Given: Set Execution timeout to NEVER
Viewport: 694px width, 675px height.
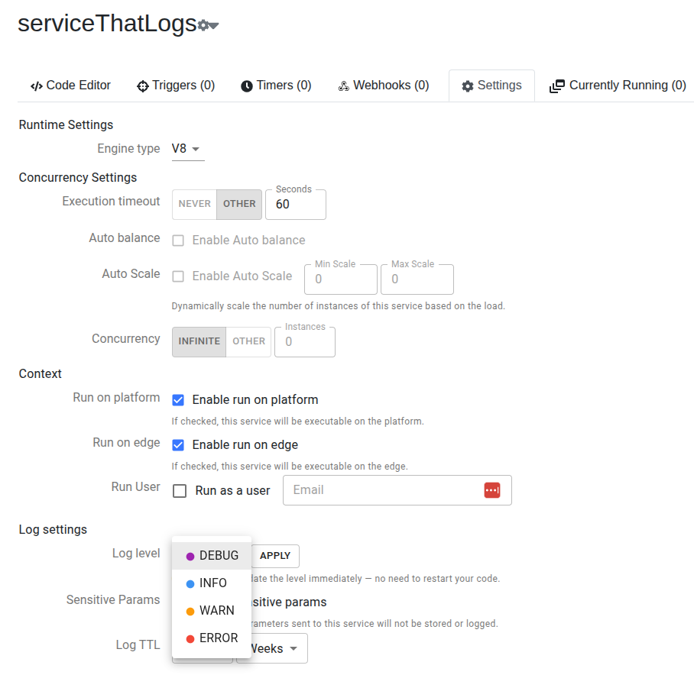Looking at the screenshot, I should (x=194, y=204).
